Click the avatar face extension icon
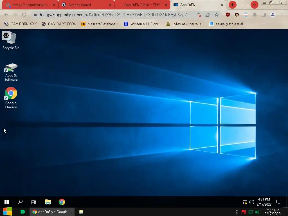288x216 pixels. click(237, 15)
